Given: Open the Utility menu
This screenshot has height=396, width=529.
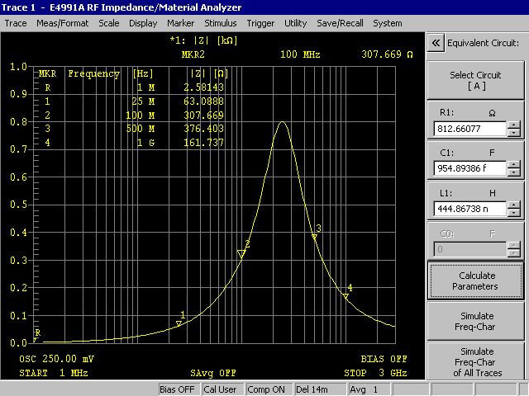Looking at the screenshot, I should tap(296, 23).
